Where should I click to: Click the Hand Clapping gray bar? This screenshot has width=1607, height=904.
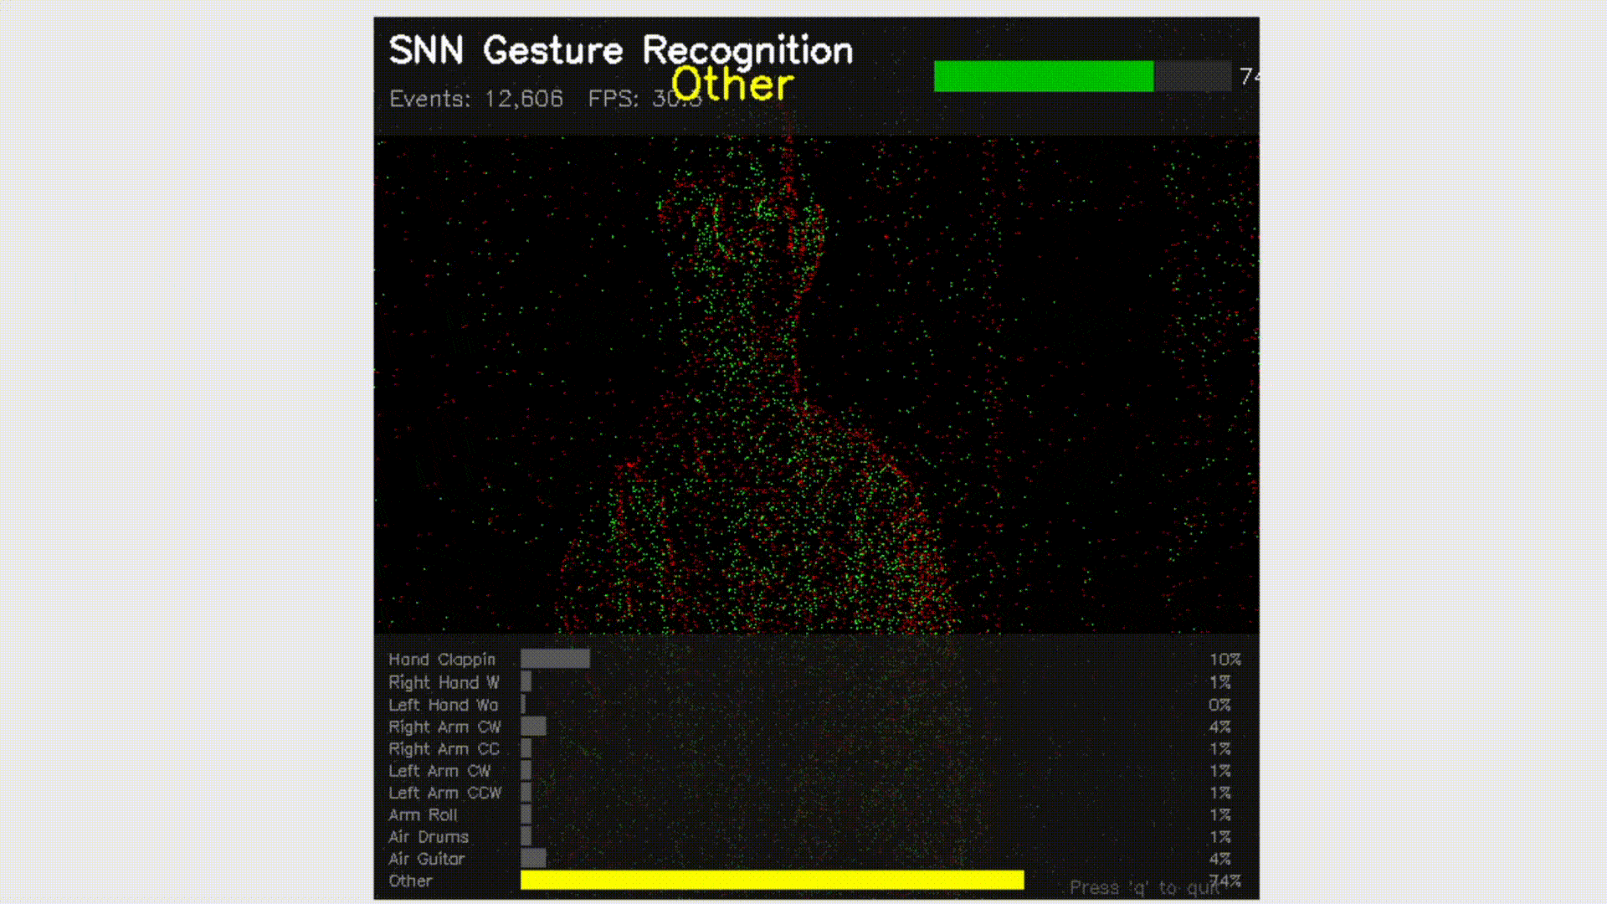pyautogui.click(x=555, y=660)
